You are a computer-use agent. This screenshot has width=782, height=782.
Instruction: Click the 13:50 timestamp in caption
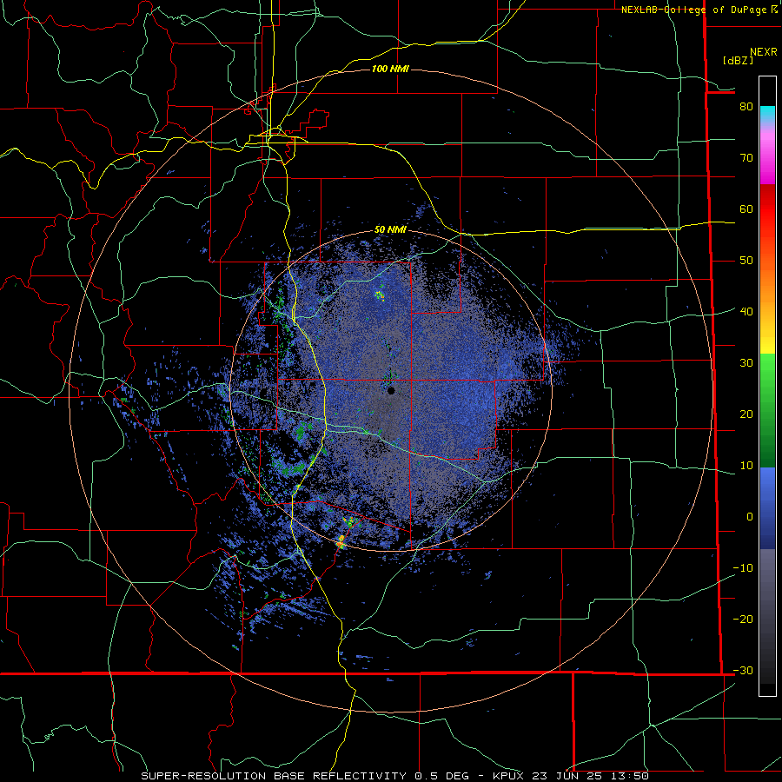[x=630, y=776]
